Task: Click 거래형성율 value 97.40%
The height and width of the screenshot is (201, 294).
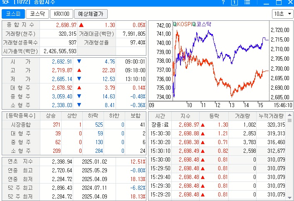Action: (138, 42)
